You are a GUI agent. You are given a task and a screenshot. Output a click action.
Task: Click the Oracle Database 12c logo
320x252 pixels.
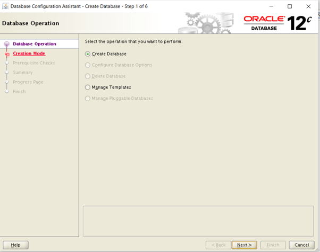(277, 23)
